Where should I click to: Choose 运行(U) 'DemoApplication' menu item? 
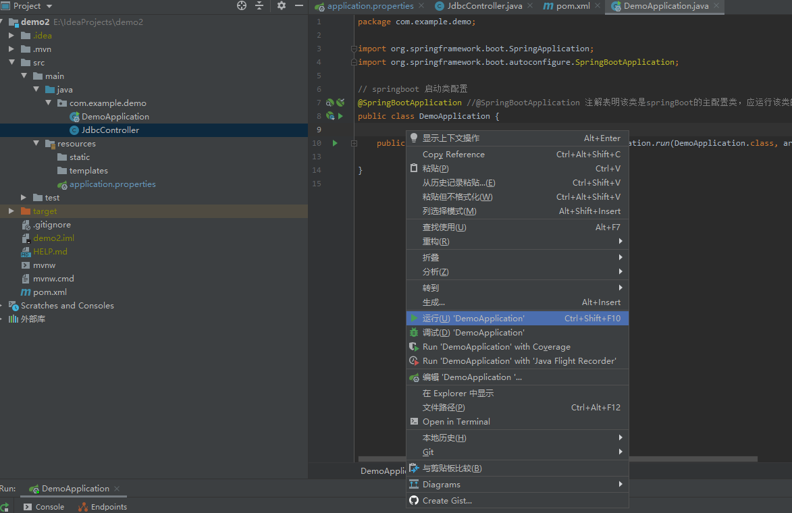point(517,318)
